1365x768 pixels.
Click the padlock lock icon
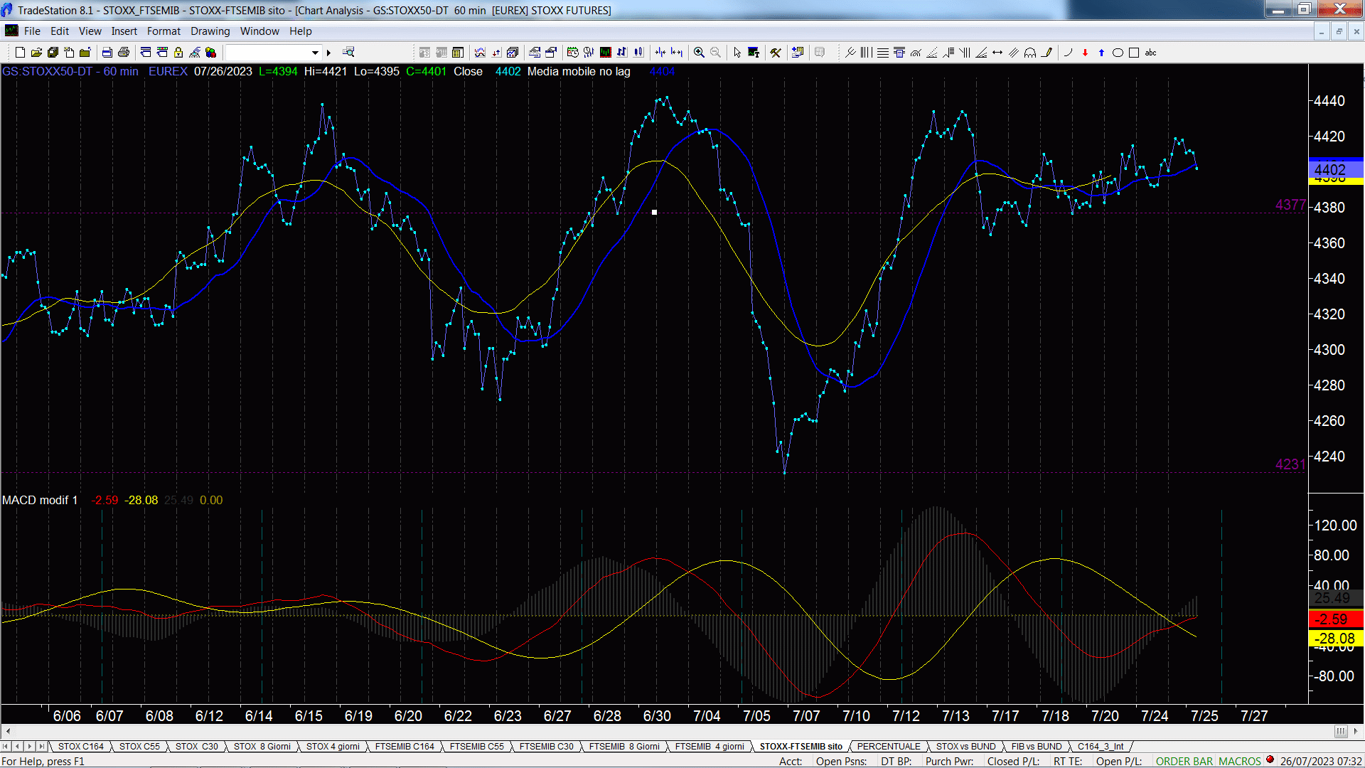tap(178, 53)
